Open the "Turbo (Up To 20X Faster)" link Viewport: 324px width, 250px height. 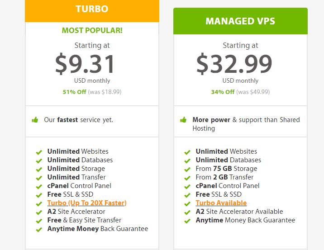click(87, 203)
